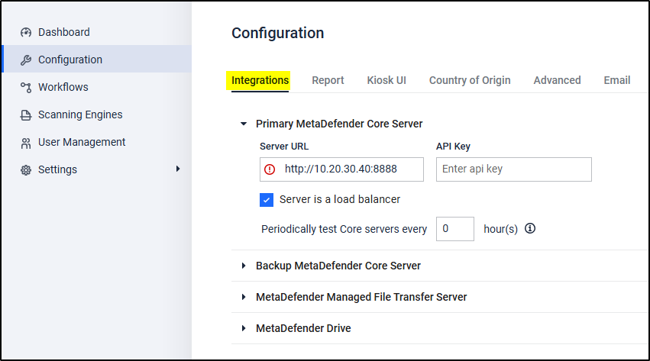Switch to the Report tab
The image size is (650, 361).
tap(328, 80)
